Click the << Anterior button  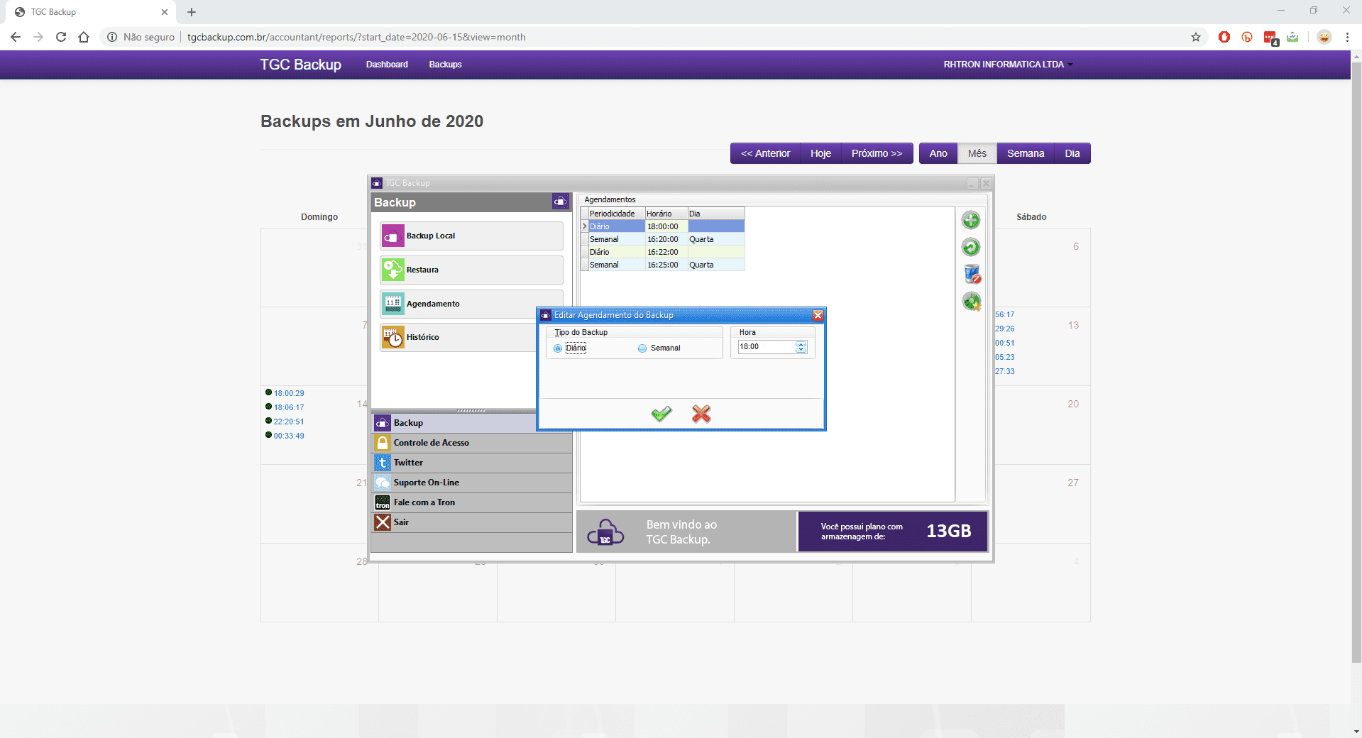click(765, 153)
